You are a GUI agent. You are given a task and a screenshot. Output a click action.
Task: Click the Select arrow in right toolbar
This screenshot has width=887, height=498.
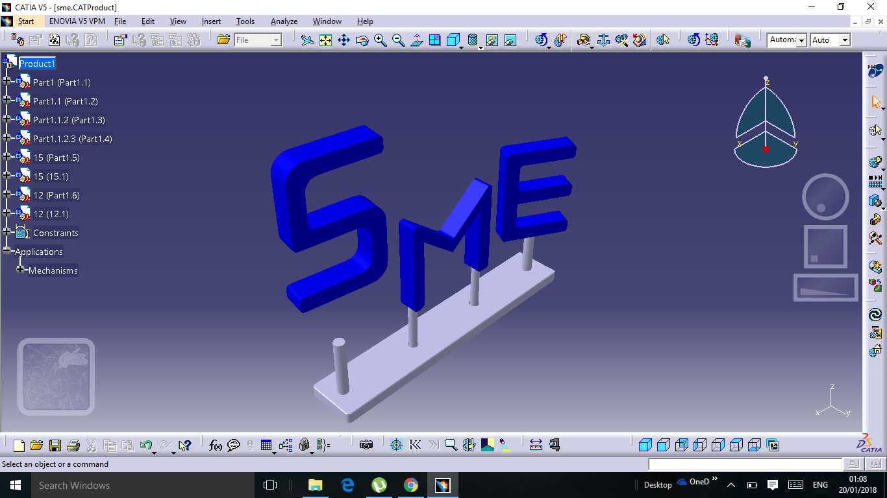click(x=875, y=102)
